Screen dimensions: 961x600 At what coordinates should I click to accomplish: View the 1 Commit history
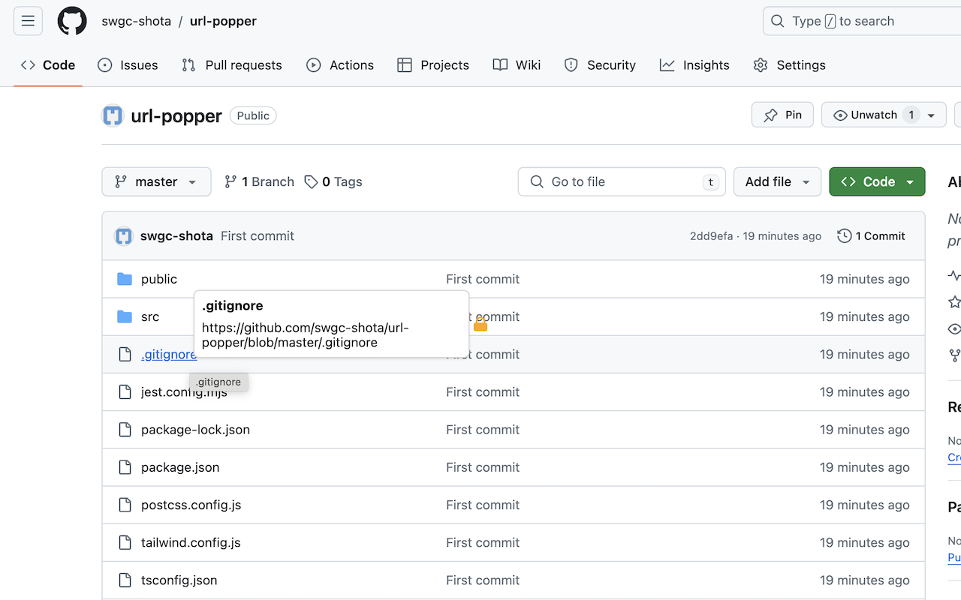(871, 236)
